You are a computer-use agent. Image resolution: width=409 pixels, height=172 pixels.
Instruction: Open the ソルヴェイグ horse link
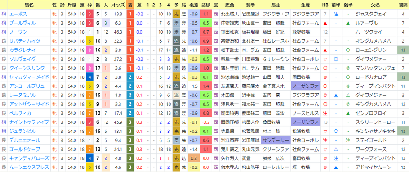[x=22, y=59]
